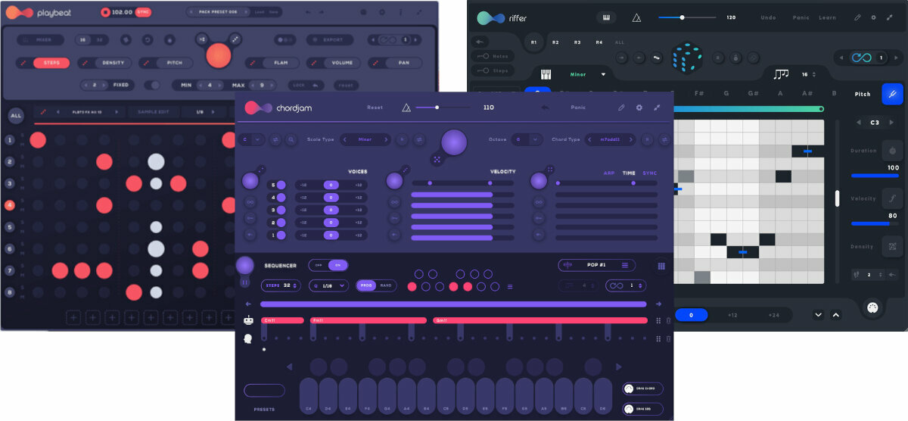Click the EXPORT button in Playbeat

pyautogui.click(x=330, y=40)
